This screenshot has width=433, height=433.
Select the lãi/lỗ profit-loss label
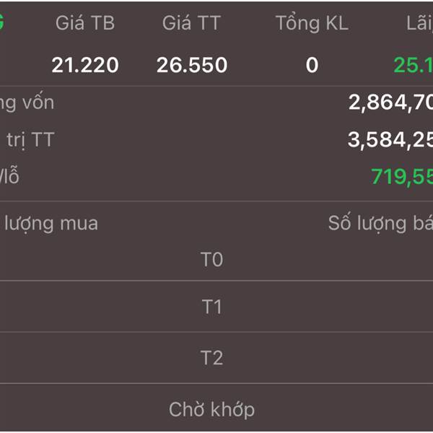point(9,176)
